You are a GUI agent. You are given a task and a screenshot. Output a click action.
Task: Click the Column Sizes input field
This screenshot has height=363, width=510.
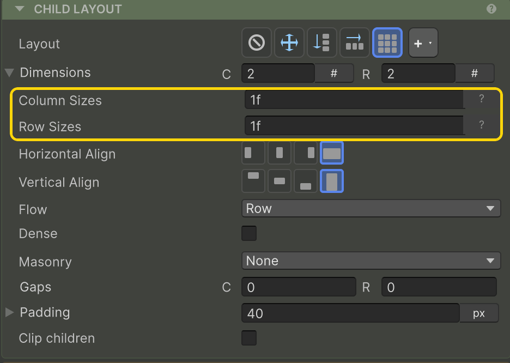(354, 100)
